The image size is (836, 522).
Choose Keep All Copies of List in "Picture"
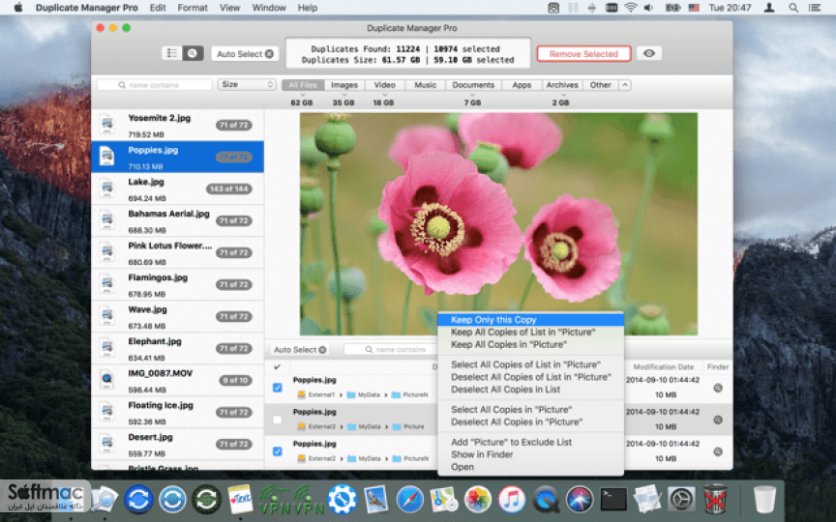530,332
